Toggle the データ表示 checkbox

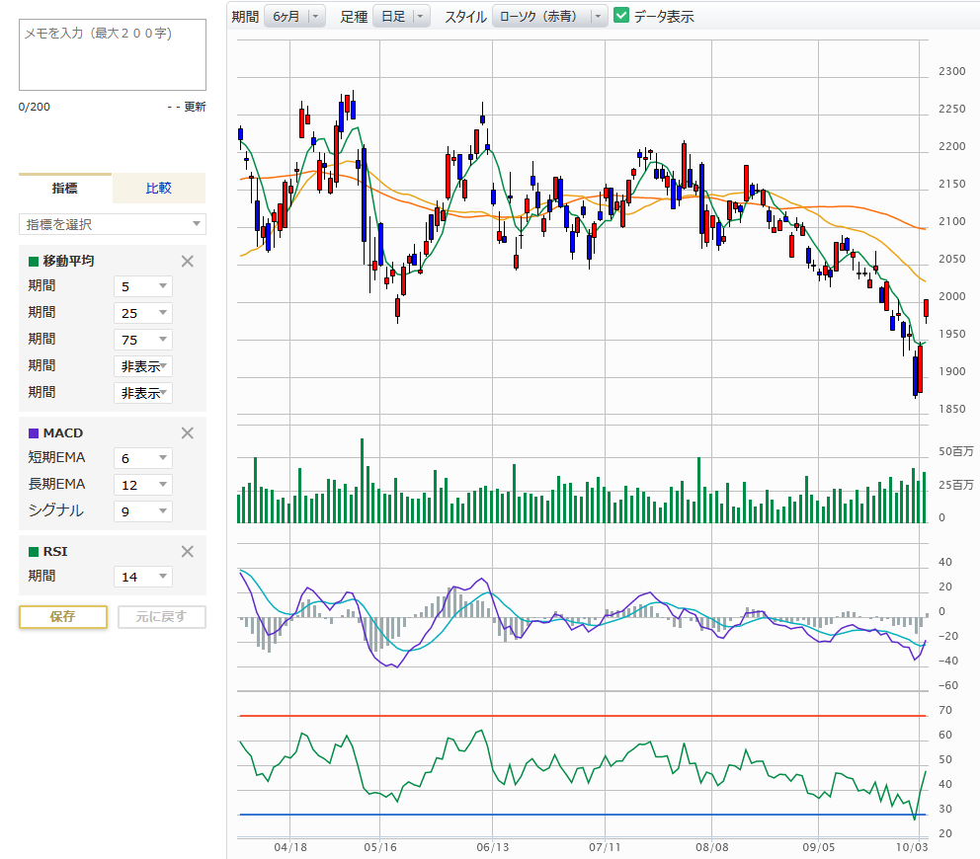click(621, 16)
